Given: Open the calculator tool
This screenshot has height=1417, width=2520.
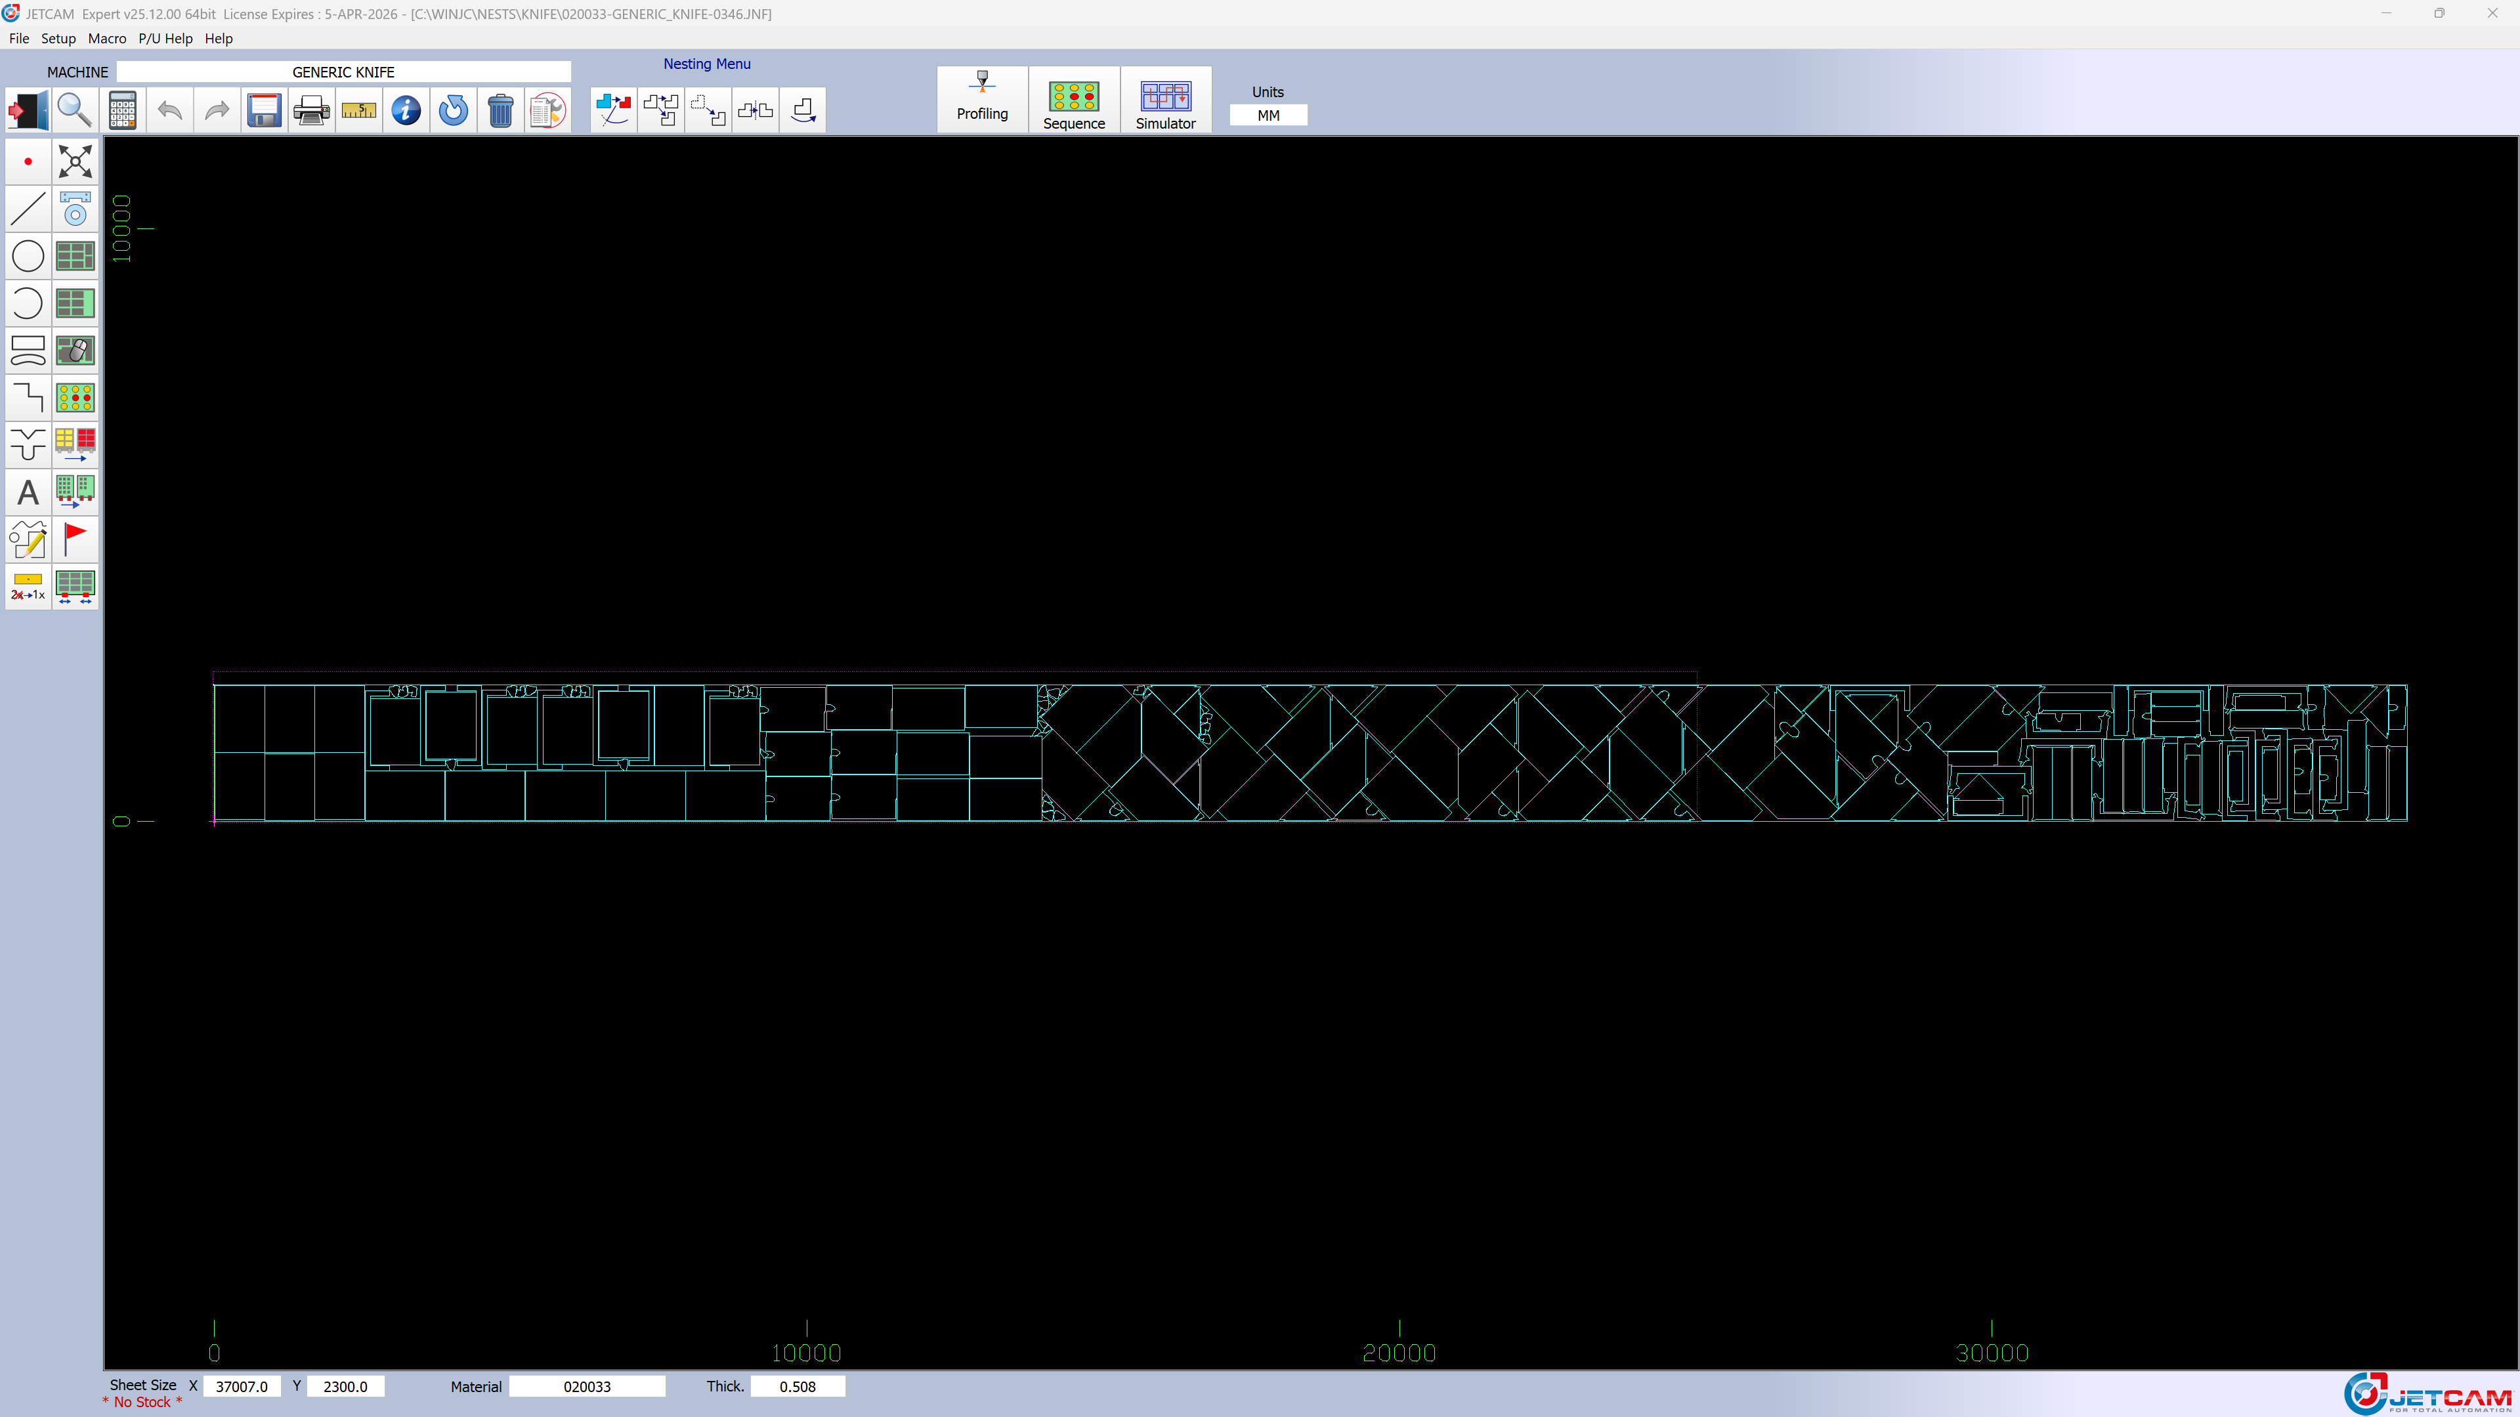Looking at the screenshot, I should pos(122,110).
